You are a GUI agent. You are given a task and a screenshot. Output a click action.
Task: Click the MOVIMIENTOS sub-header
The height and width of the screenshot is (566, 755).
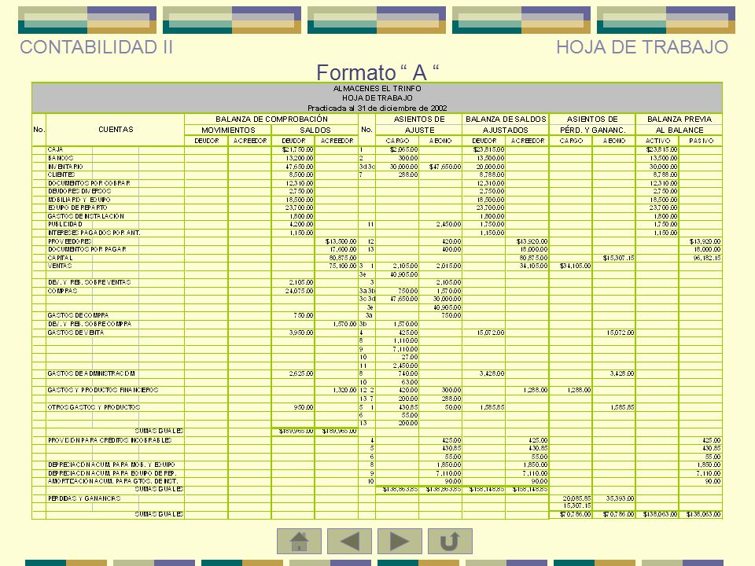(228, 130)
